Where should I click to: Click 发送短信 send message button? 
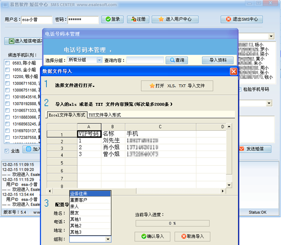[x=255, y=149]
